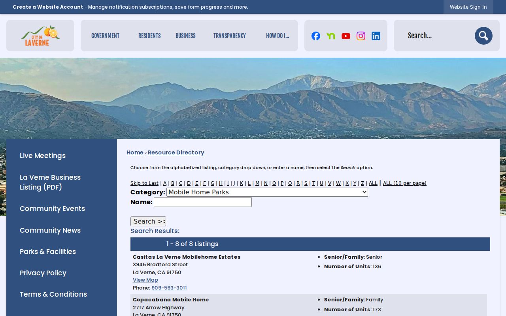Open the Residents menu
The image size is (506, 316).
(x=149, y=36)
